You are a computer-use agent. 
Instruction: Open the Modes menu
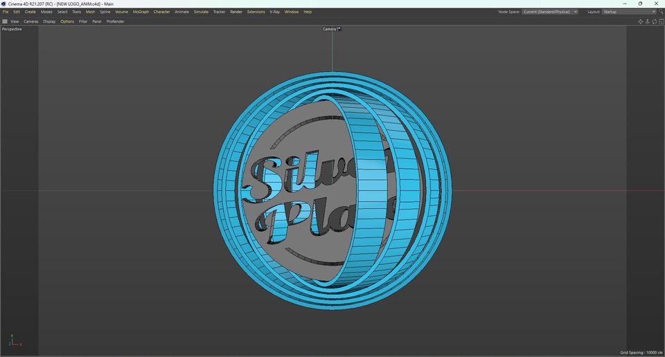(46, 12)
